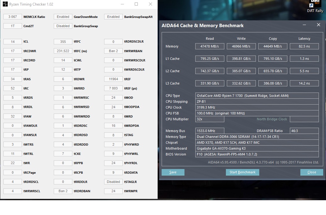Select the MEMCLK Ratio value field 3 067
Screen dimensions: 326x215
[13, 17]
